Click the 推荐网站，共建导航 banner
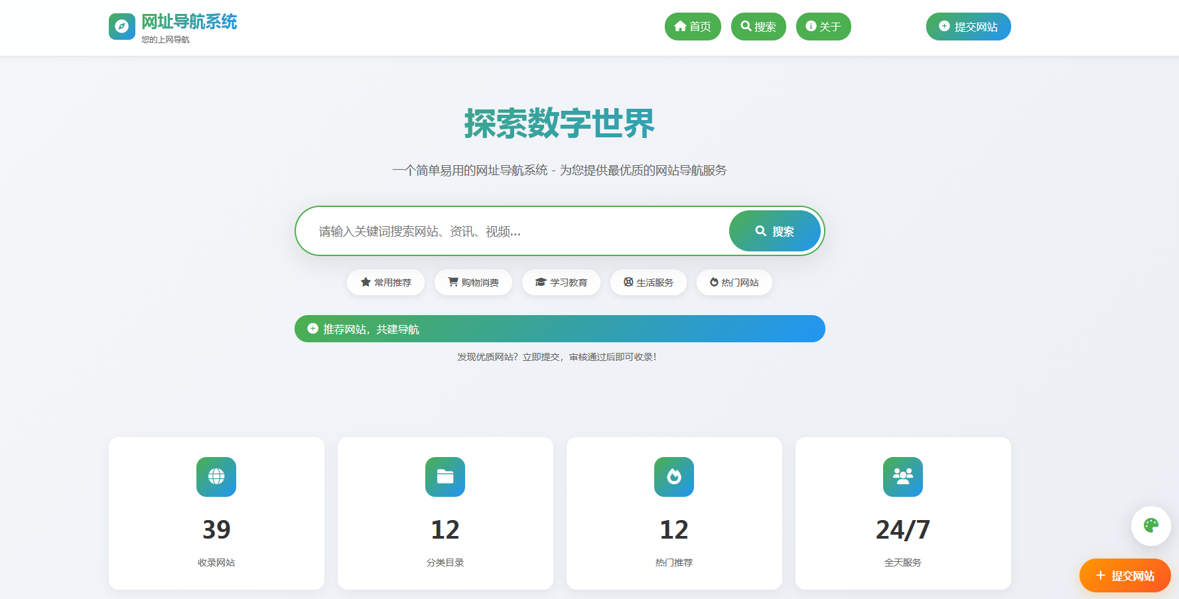 (559, 328)
